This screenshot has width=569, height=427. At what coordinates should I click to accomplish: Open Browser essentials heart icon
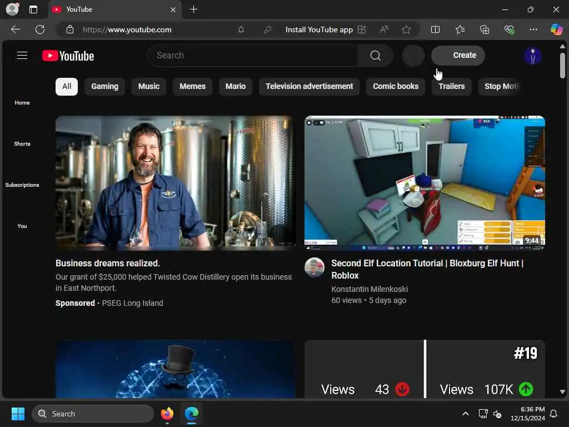[509, 30]
